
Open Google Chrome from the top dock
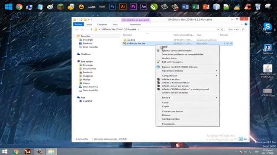click(x=19, y=7)
